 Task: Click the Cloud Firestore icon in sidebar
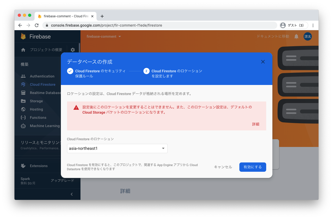pos(23,84)
